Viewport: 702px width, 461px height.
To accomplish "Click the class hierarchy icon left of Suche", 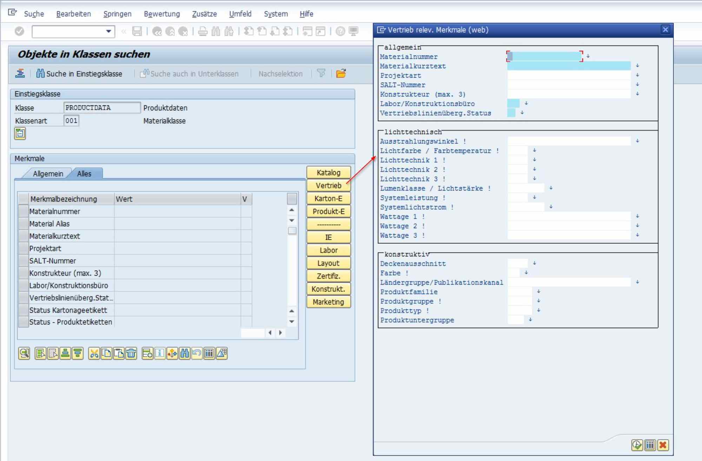I will point(20,73).
